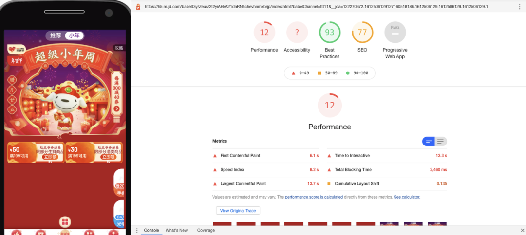This screenshot has height=235, width=526.
Task: Click the 0.135 layout shift value
Action: pos(442,184)
